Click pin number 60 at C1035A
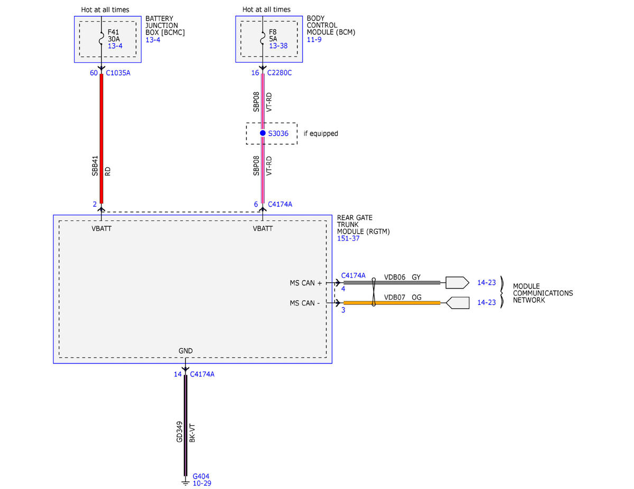 [94, 73]
